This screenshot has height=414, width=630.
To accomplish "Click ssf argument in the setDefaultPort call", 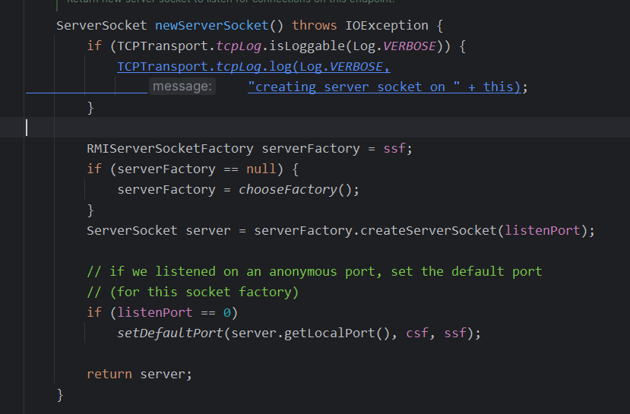I will [454, 333].
